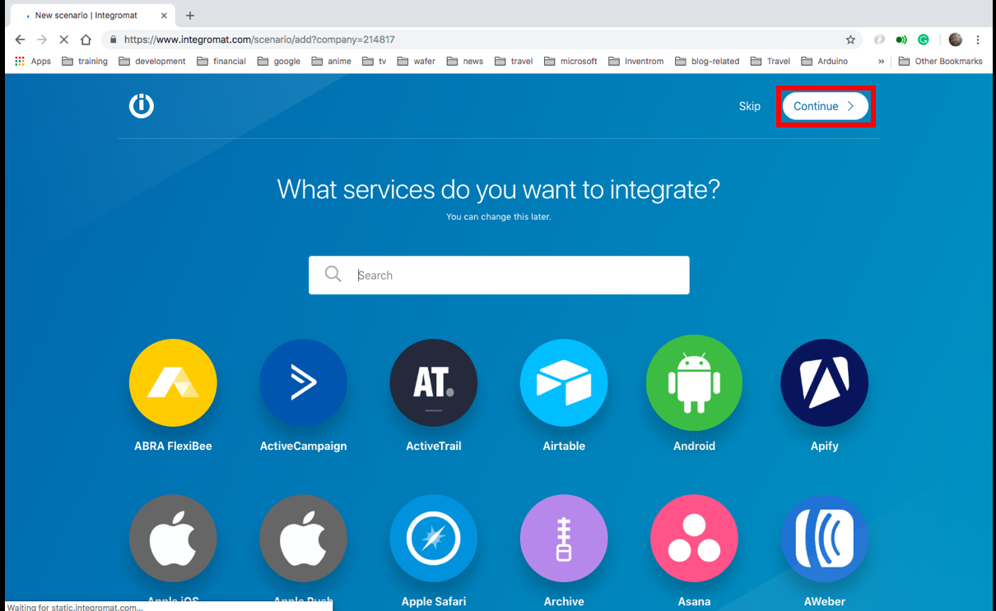Choose the Android robot icon

tap(694, 382)
